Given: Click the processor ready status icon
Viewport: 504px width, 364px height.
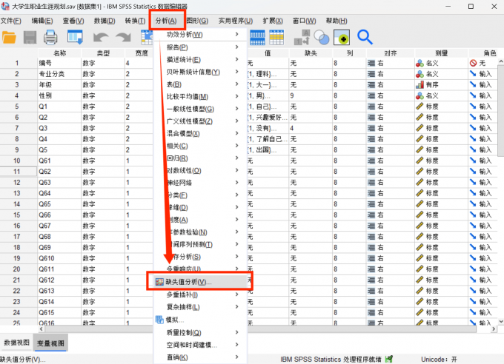Looking at the screenshot, I should (x=389, y=359).
